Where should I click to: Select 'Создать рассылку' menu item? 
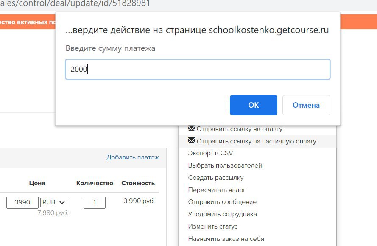[x=216, y=178]
